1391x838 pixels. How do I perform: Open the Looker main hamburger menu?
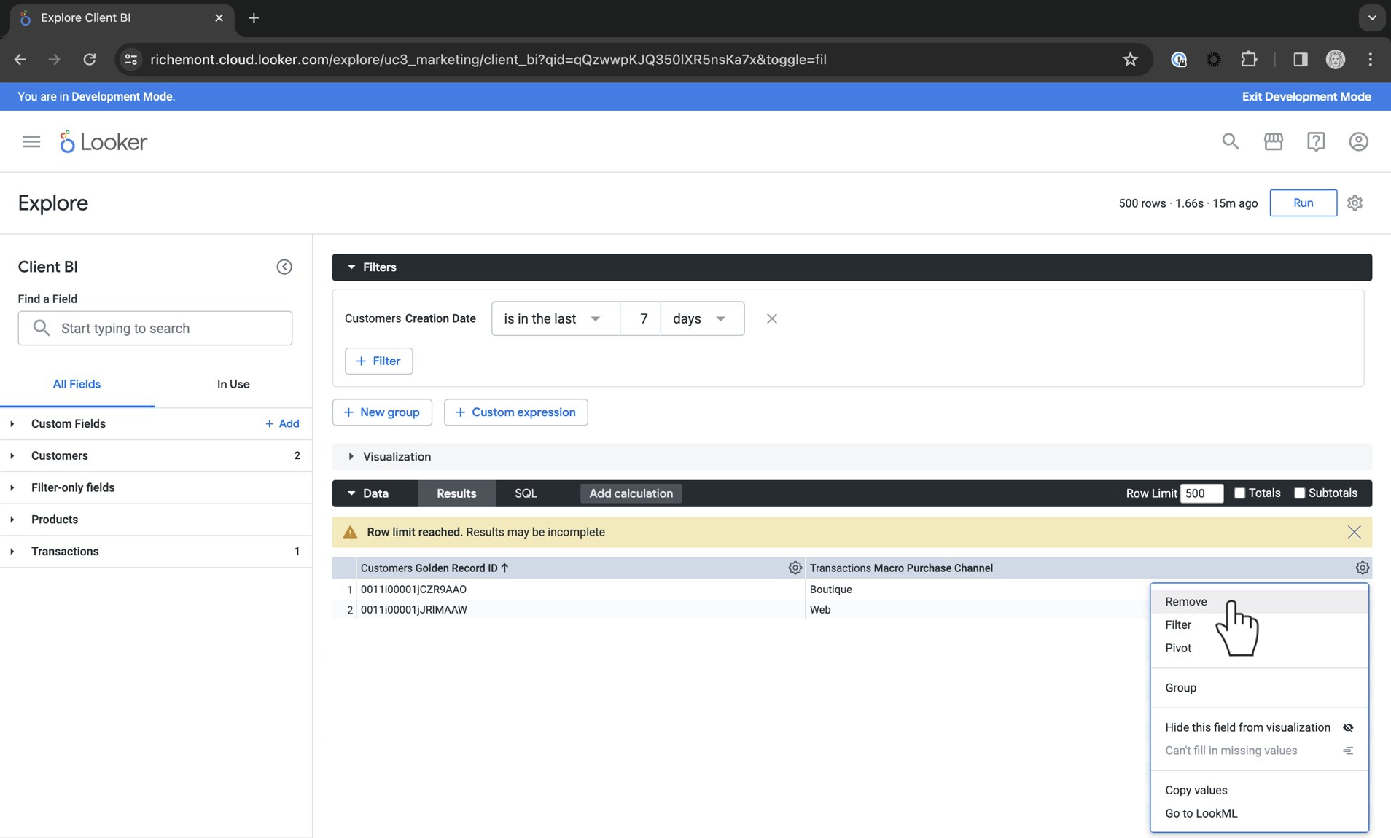[x=31, y=141]
